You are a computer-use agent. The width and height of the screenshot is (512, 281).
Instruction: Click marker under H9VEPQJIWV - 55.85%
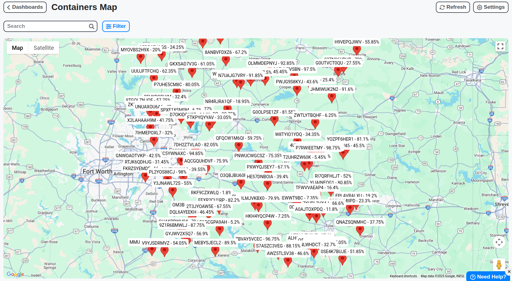[x=357, y=50]
